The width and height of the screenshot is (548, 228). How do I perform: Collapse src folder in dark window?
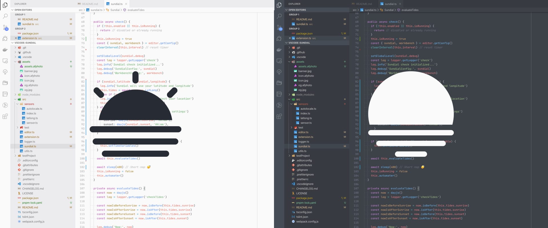coord(289,99)
